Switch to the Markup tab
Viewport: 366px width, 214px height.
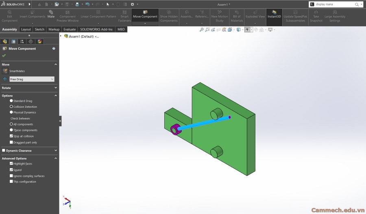pyautogui.click(x=54, y=29)
